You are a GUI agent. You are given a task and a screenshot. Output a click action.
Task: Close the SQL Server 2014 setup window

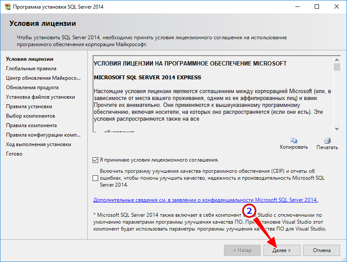(x=337, y=6)
